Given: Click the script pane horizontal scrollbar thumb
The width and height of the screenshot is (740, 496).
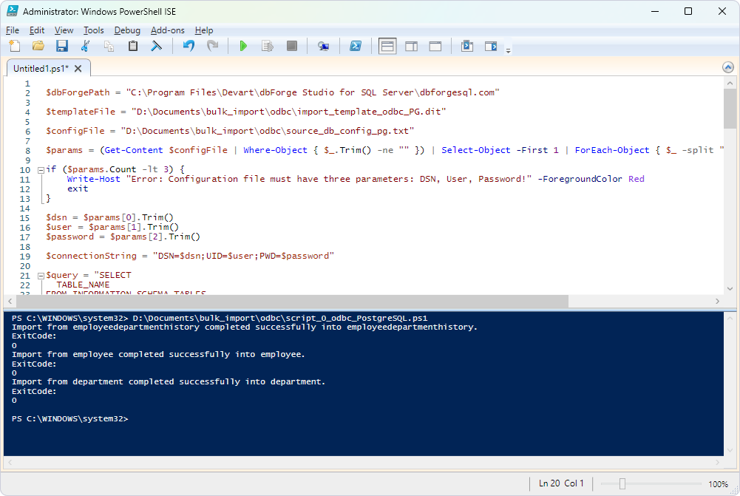Looking at the screenshot, I should (x=293, y=301).
